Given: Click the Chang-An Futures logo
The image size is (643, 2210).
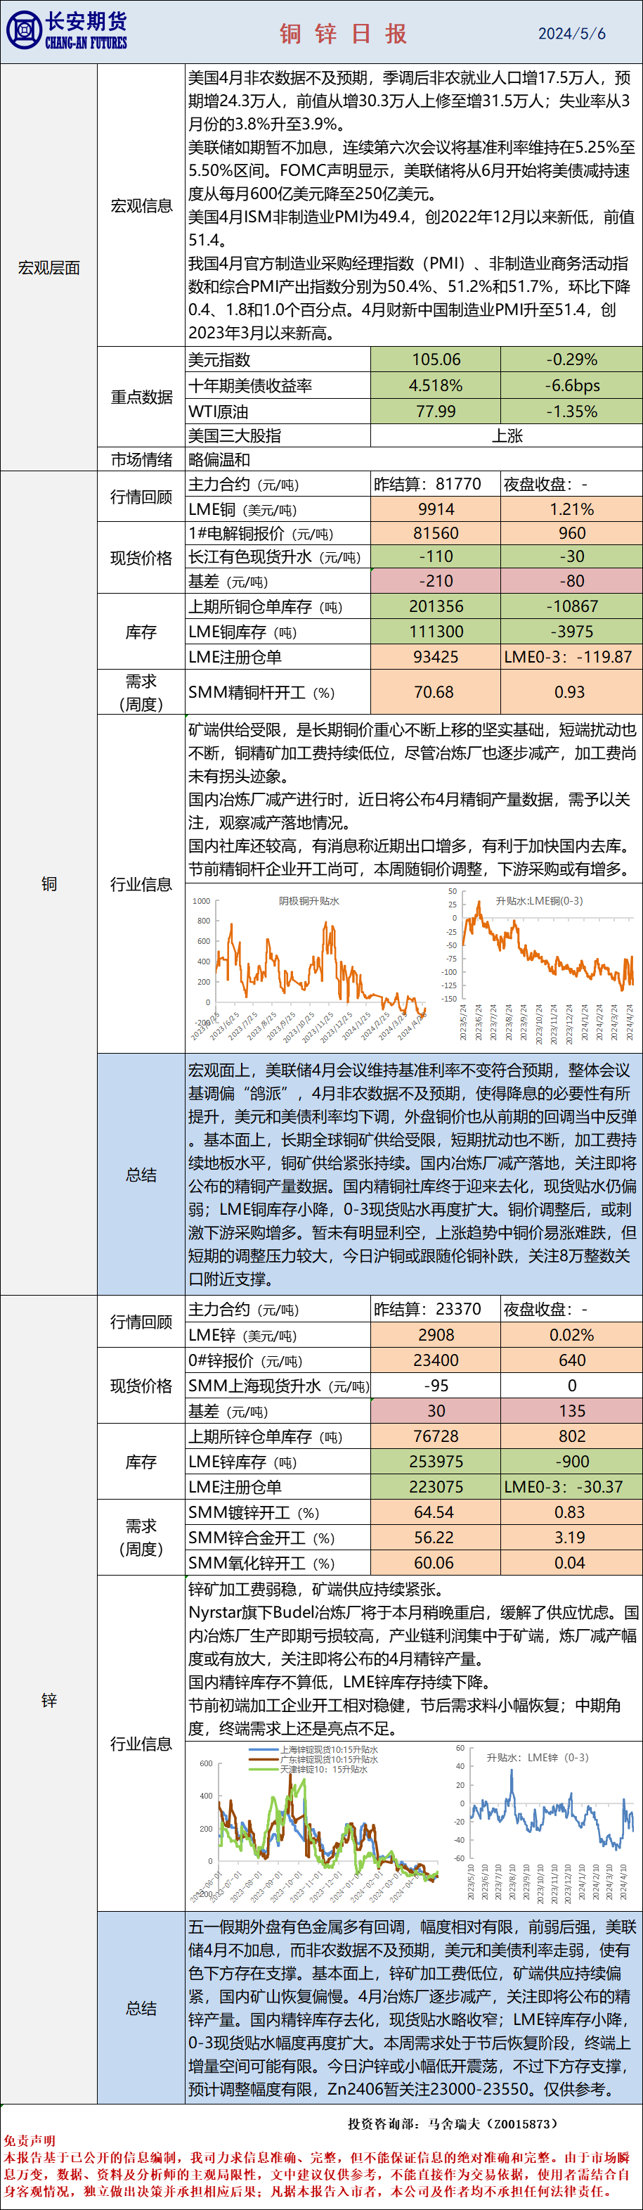Looking at the screenshot, I should tap(67, 32).
